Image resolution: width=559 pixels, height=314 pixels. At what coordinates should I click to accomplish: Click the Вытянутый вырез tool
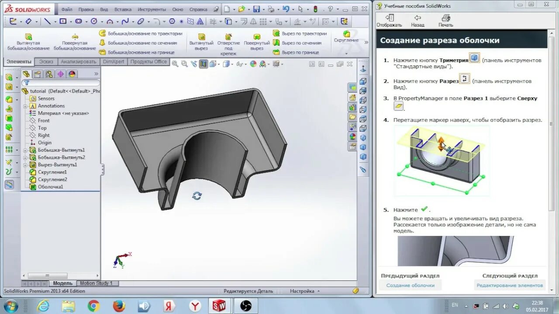(x=201, y=42)
